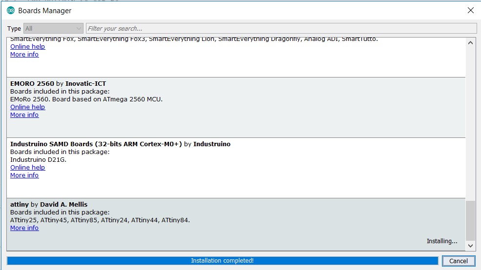Select the EMORO 2560 package title
Image resolution: width=481 pixels, height=270 pixels.
(x=58, y=83)
